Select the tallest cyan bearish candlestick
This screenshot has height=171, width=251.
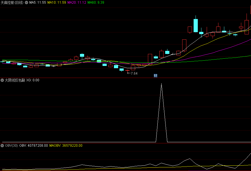pos(196,25)
